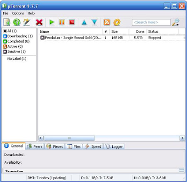Move torrent up the queue with the up arrow

(84, 22)
